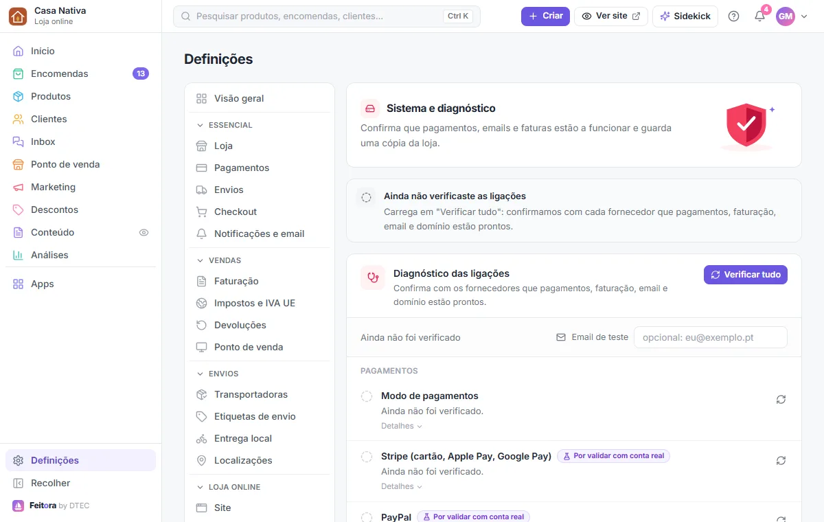Open Ver site link button

611,16
